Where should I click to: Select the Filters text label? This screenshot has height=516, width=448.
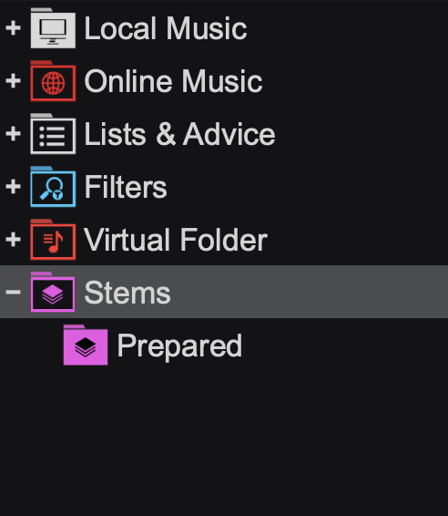click(126, 187)
